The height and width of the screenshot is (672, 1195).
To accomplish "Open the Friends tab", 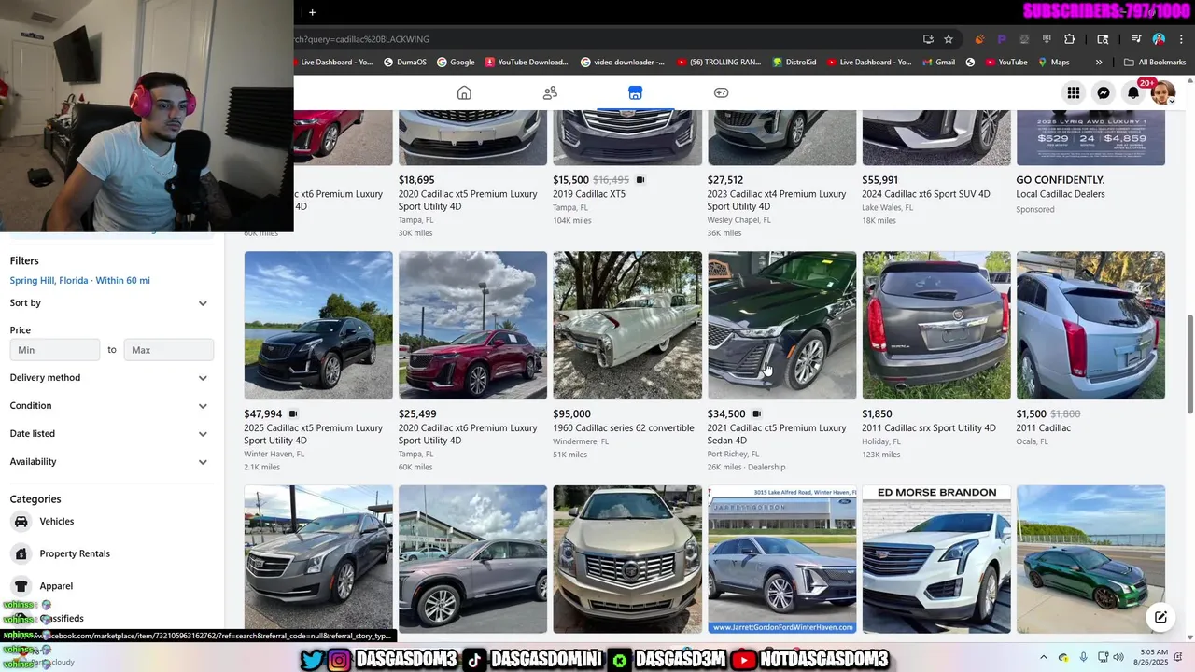I will pyautogui.click(x=550, y=92).
